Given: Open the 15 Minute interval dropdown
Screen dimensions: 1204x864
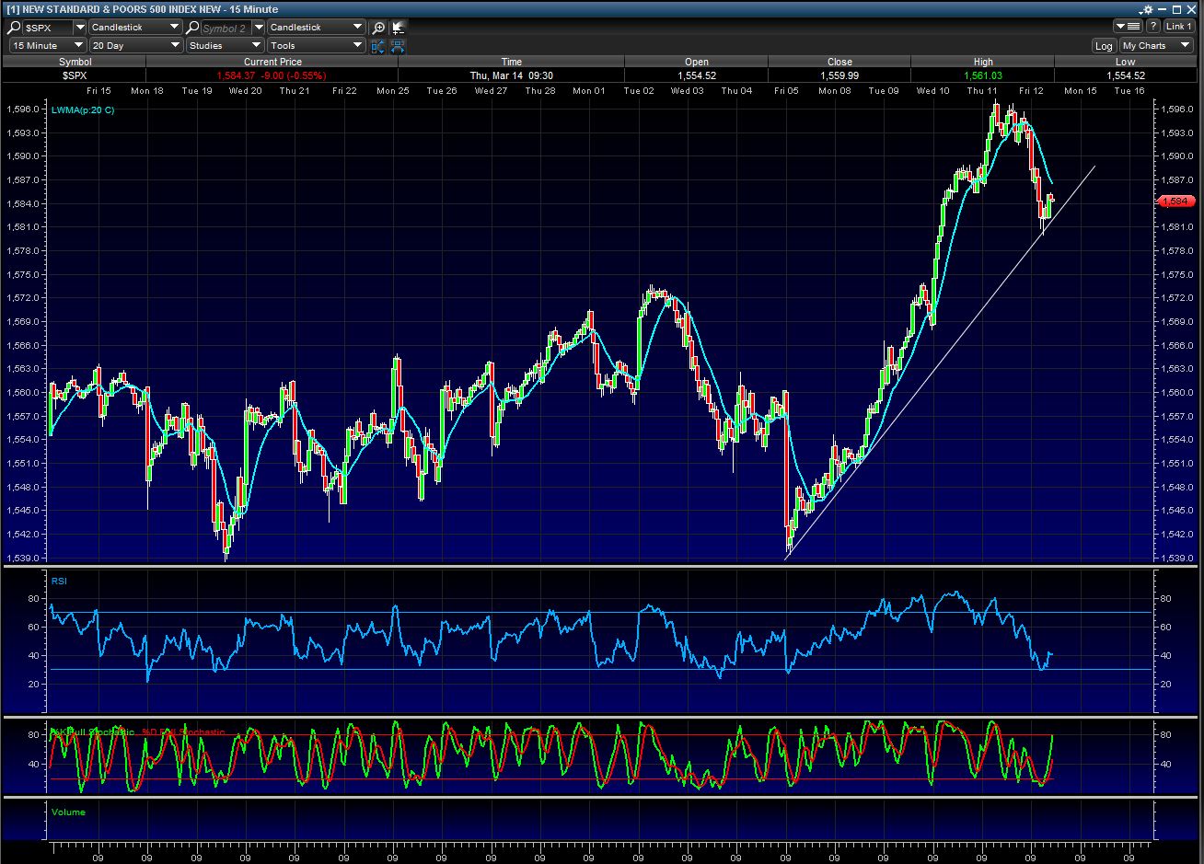Looking at the screenshot, I should click(47, 45).
